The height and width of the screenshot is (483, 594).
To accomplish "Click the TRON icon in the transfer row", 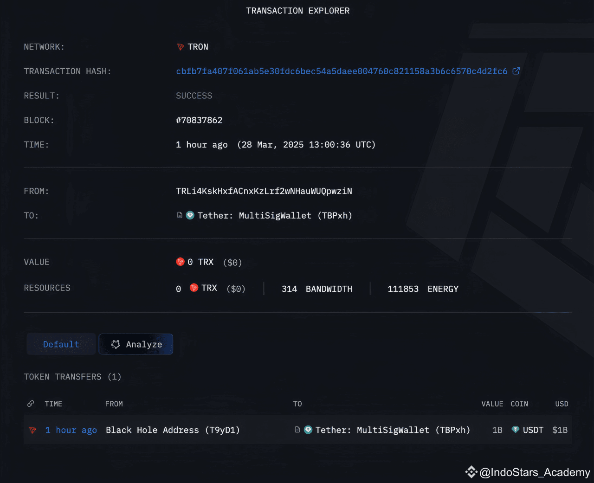I will 32,430.
